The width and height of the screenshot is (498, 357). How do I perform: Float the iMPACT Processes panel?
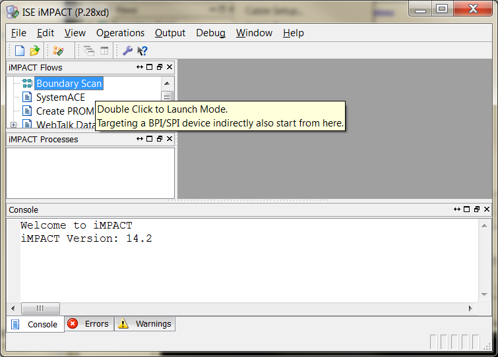160,139
